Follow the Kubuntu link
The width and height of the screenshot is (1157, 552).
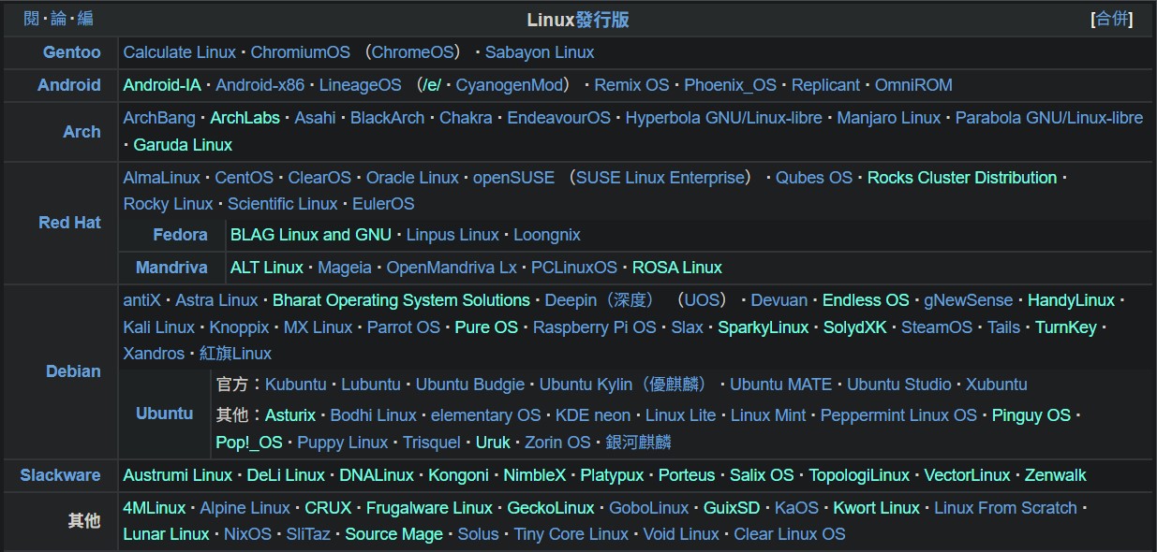click(x=295, y=385)
